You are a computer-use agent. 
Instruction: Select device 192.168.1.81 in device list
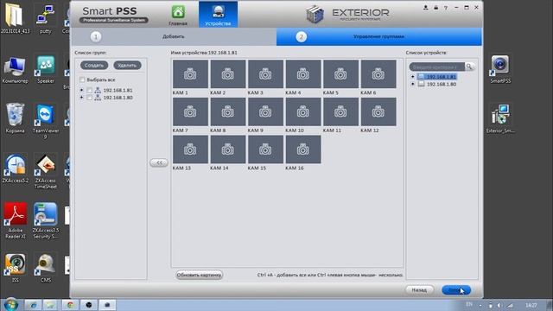[441, 77]
